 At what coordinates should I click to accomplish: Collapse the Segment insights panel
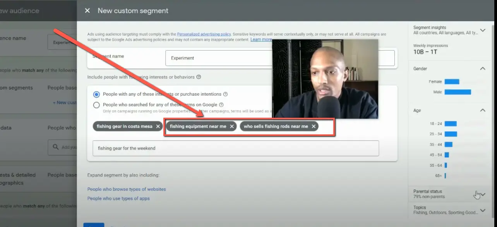[482, 30]
